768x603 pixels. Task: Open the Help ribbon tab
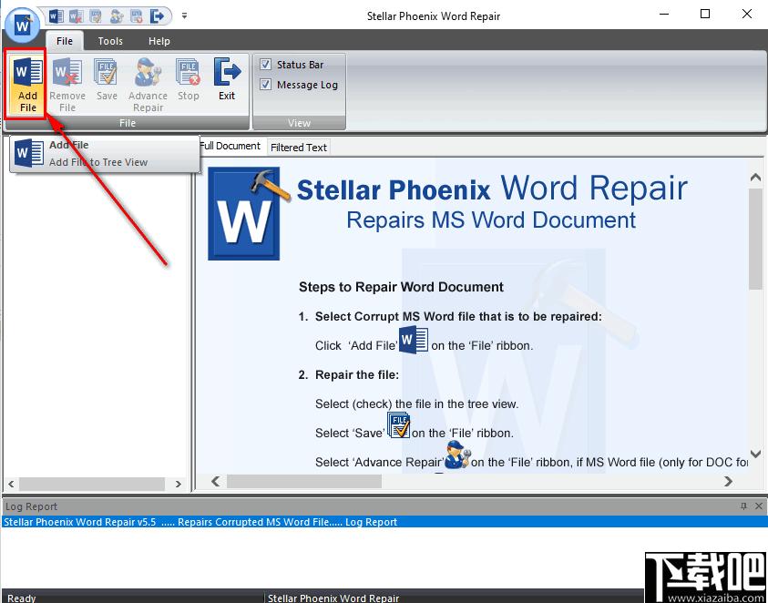159,41
